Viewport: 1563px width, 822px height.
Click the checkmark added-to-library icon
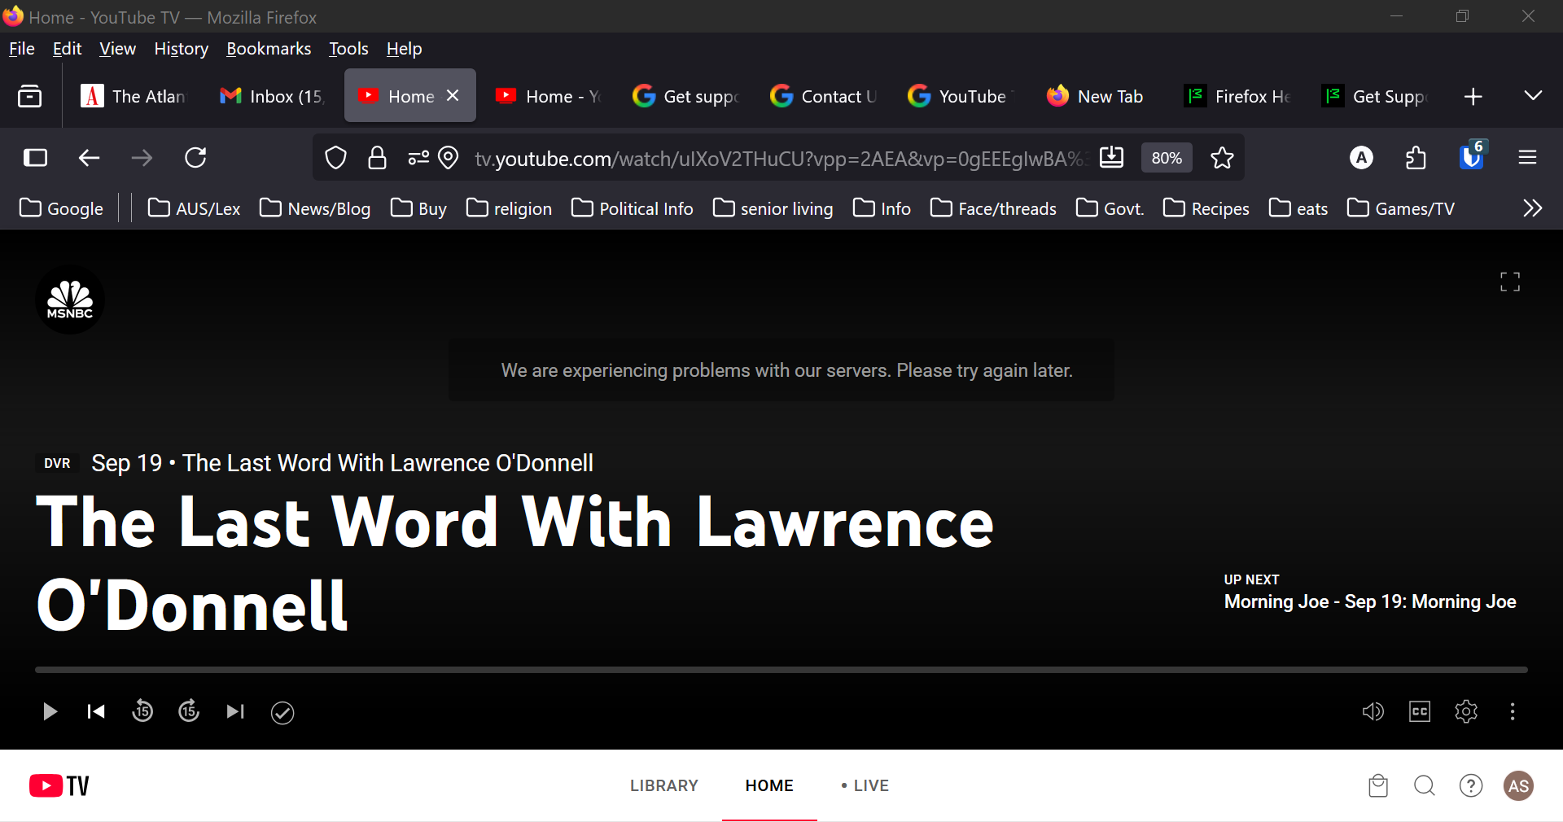[x=282, y=713]
